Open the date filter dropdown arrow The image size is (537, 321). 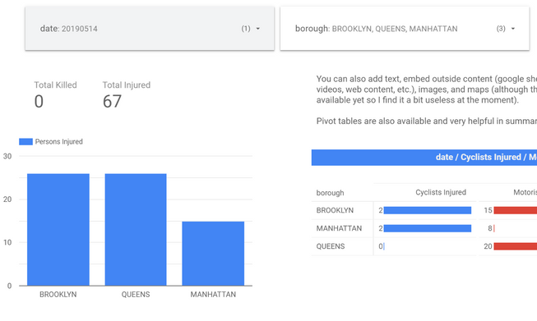tap(258, 29)
